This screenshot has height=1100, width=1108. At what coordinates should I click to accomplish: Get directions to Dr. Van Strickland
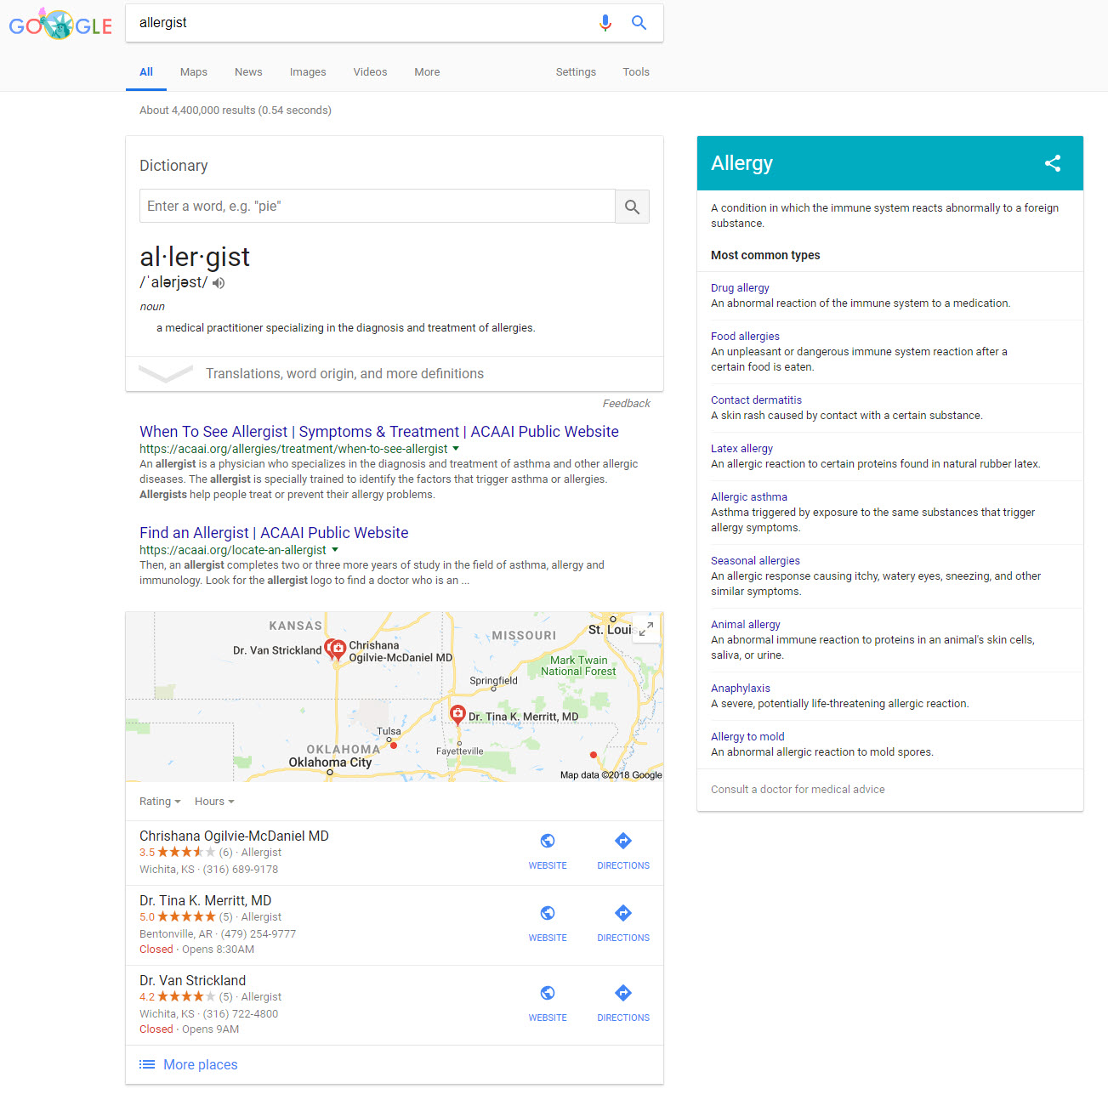[623, 1004]
